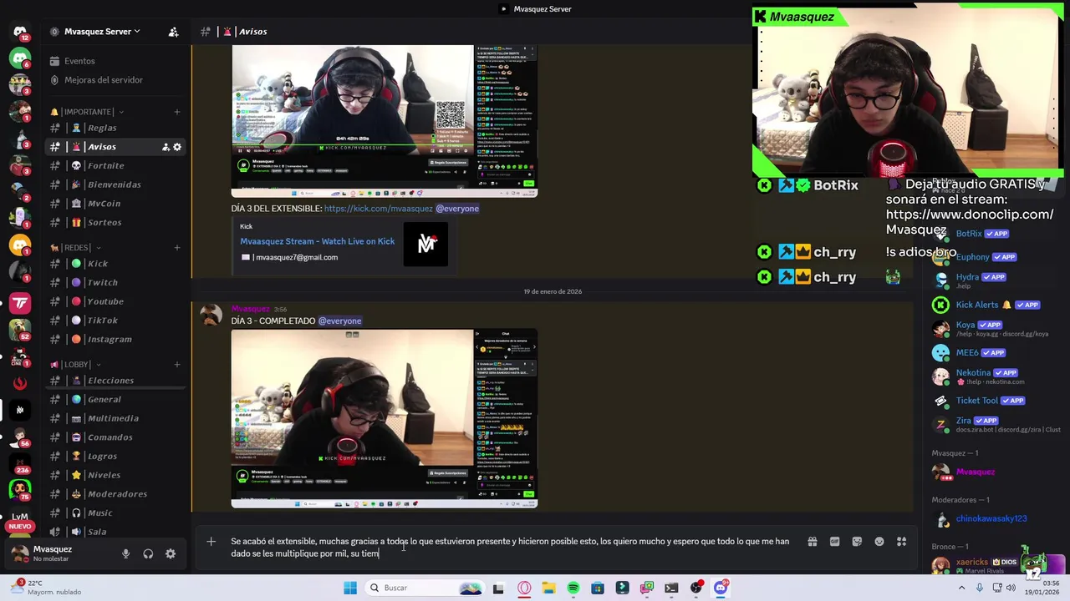This screenshot has height=601, width=1070.
Task: Open Discord direct messages home icon
Action: pyautogui.click(x=20, y=32)
